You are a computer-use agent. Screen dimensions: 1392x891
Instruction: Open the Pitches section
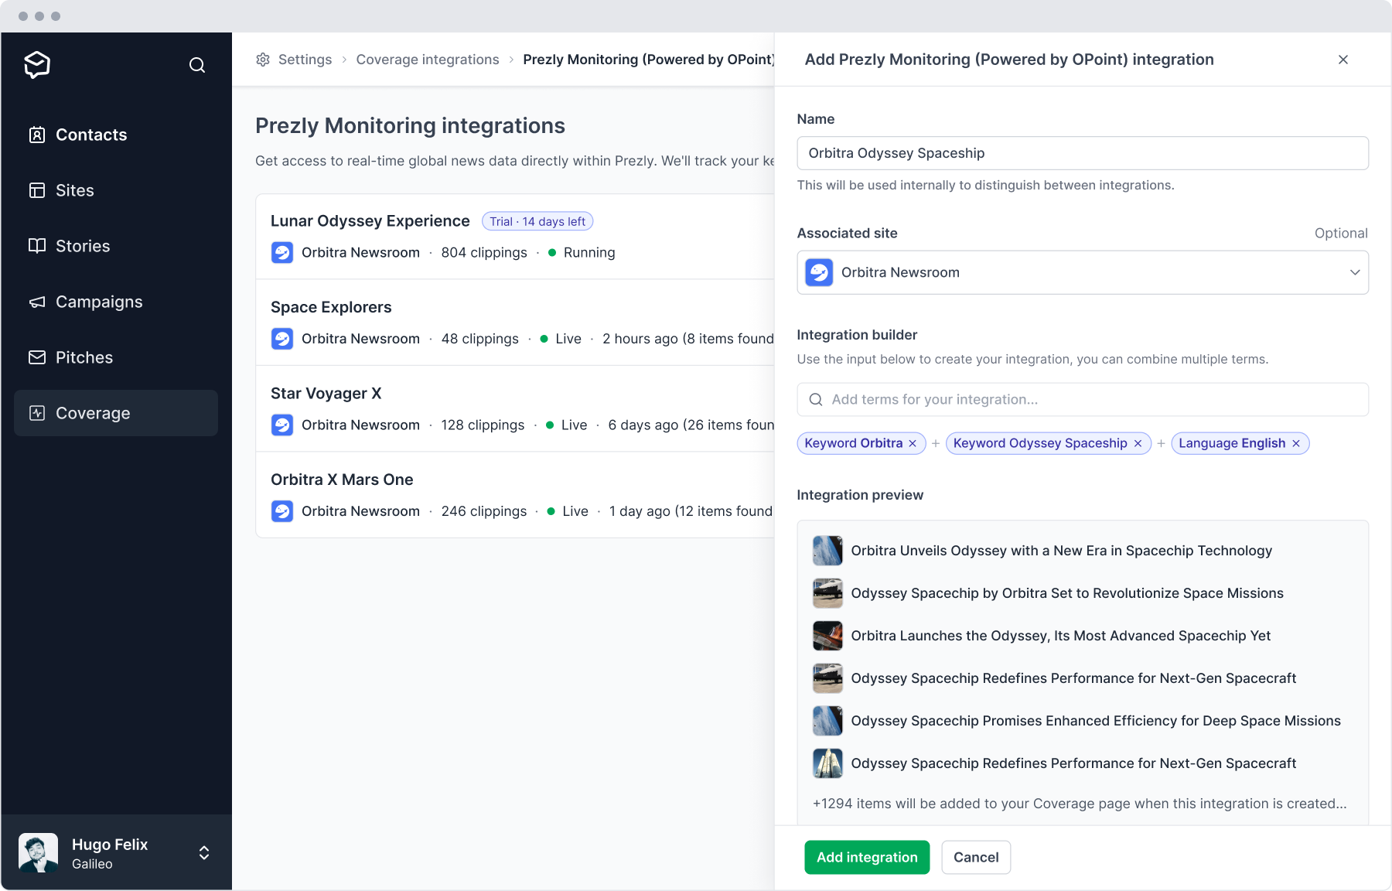(x=84, y=357)
